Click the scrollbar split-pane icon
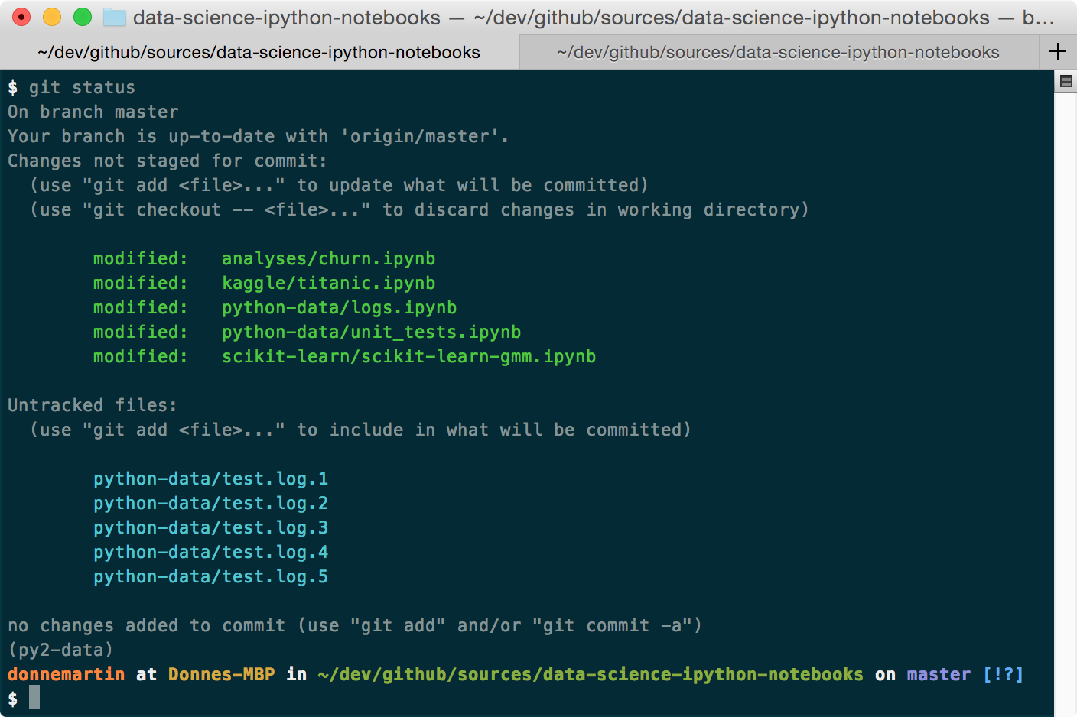 pos(1066,81)
